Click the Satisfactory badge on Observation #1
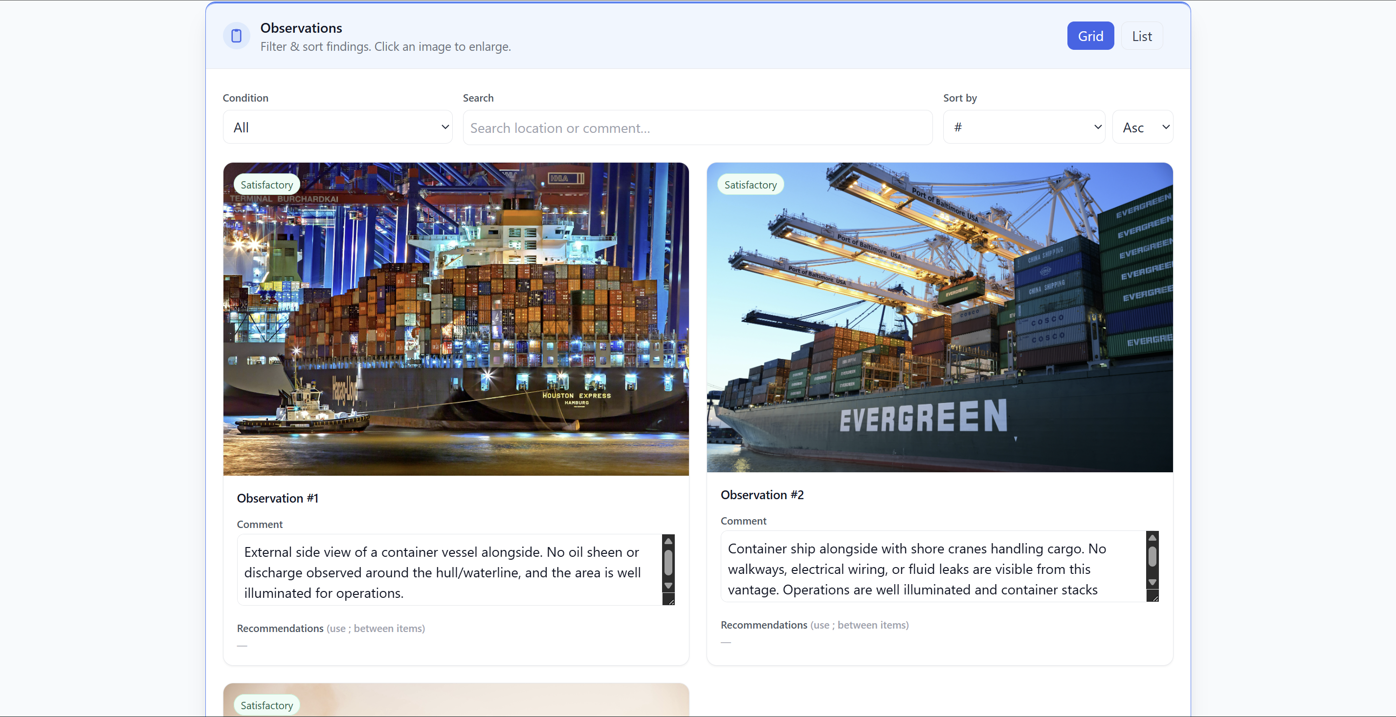This screenshot has width=1396, height=717. pyautogui.click(x=266, y=185)
